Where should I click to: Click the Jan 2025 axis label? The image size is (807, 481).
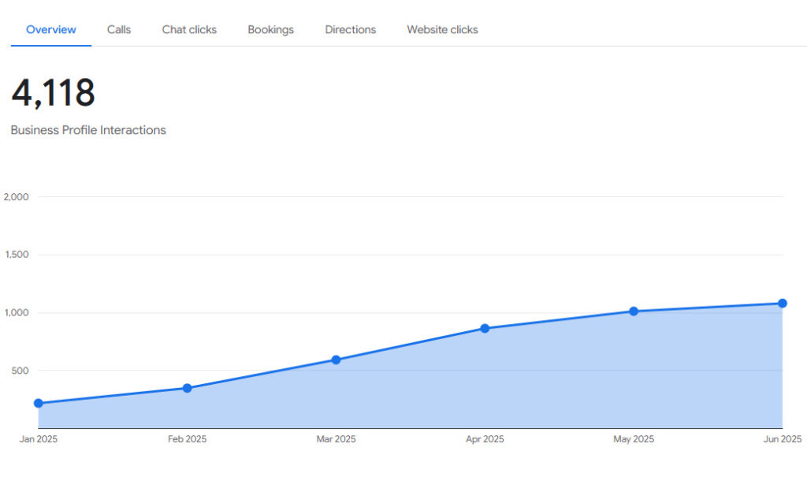(38, 439)
